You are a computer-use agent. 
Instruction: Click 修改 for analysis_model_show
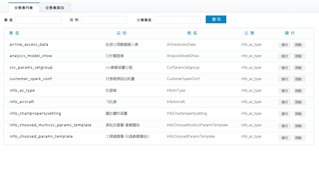coord(285,56)
